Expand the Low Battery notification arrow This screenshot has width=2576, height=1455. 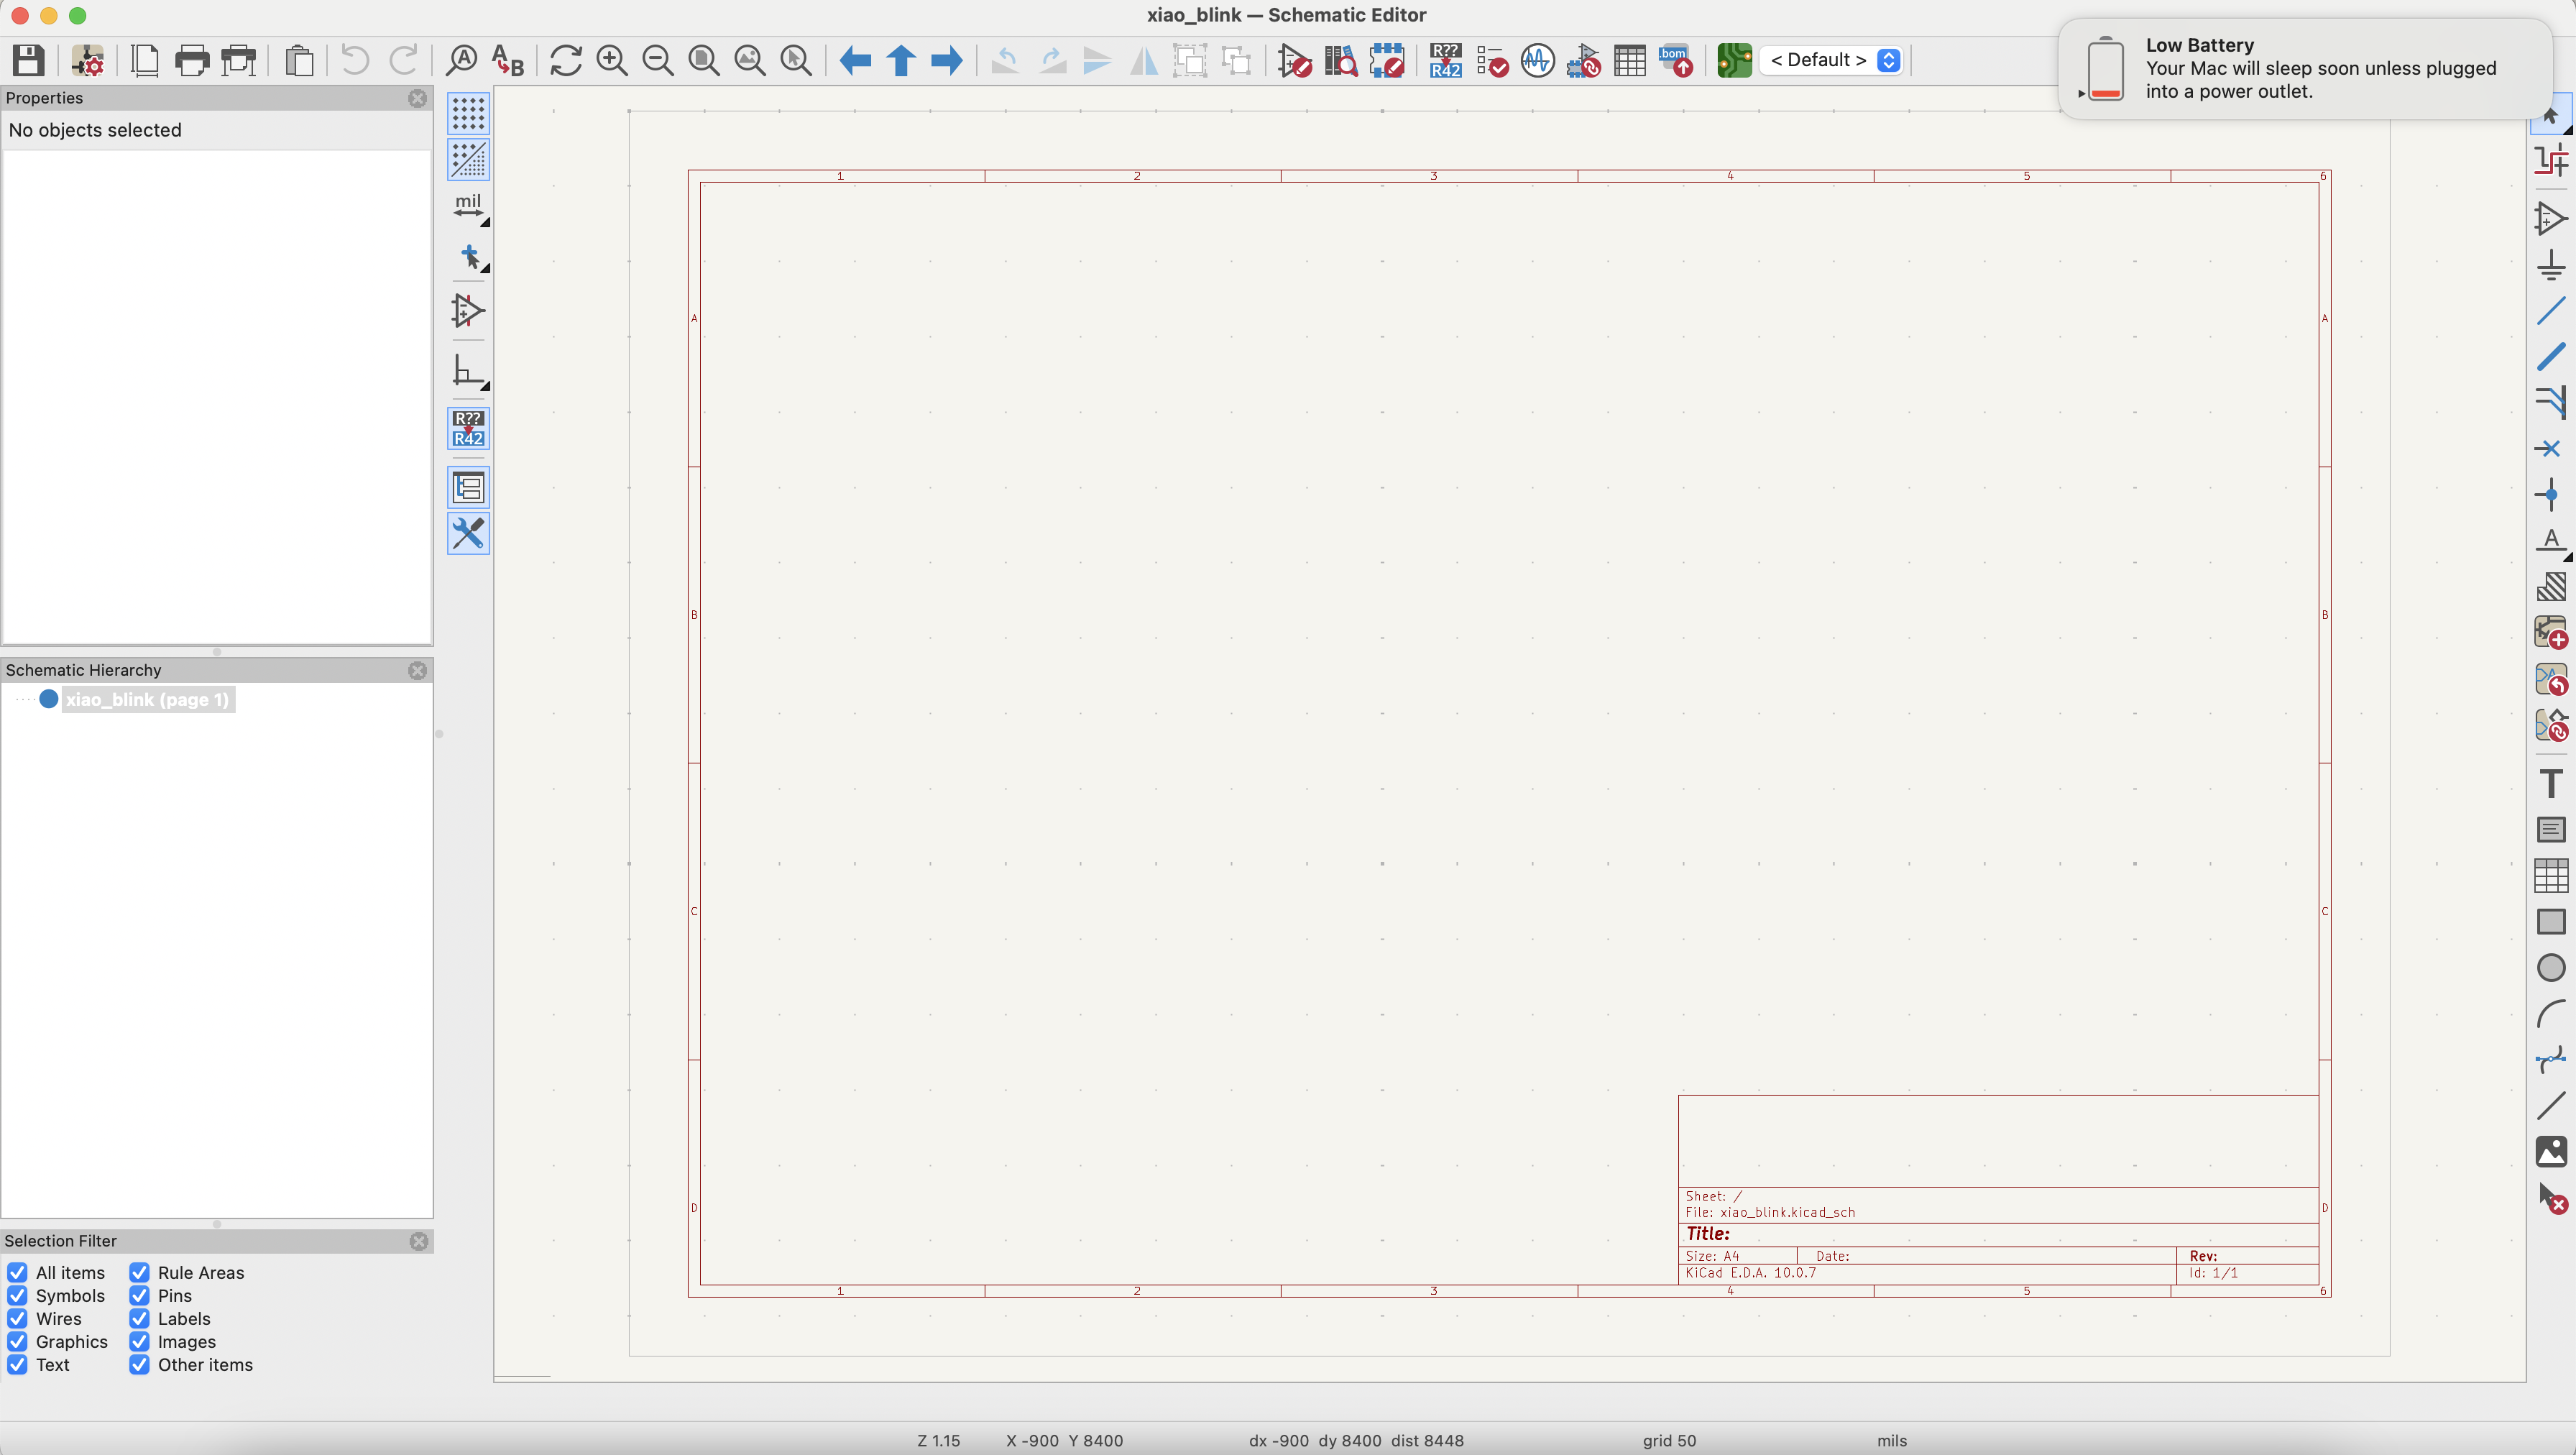2082,93
